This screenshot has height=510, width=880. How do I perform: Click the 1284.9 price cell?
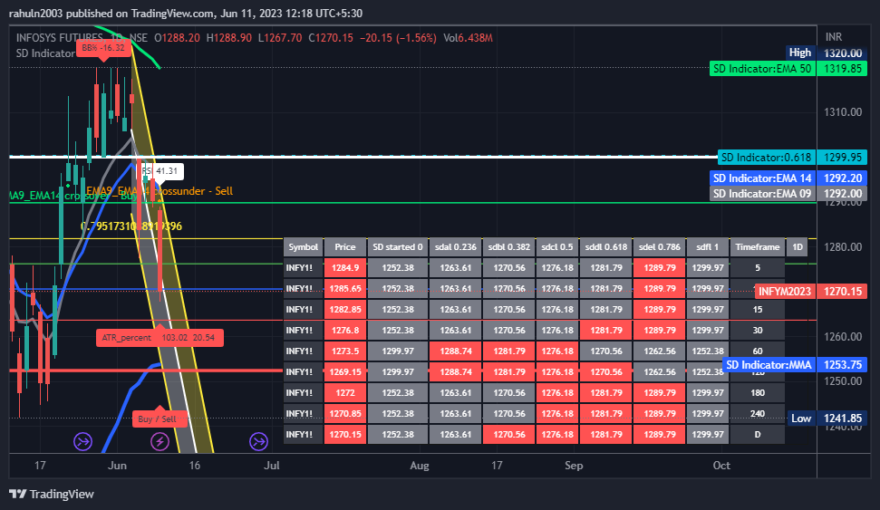[x=345, y=267]
